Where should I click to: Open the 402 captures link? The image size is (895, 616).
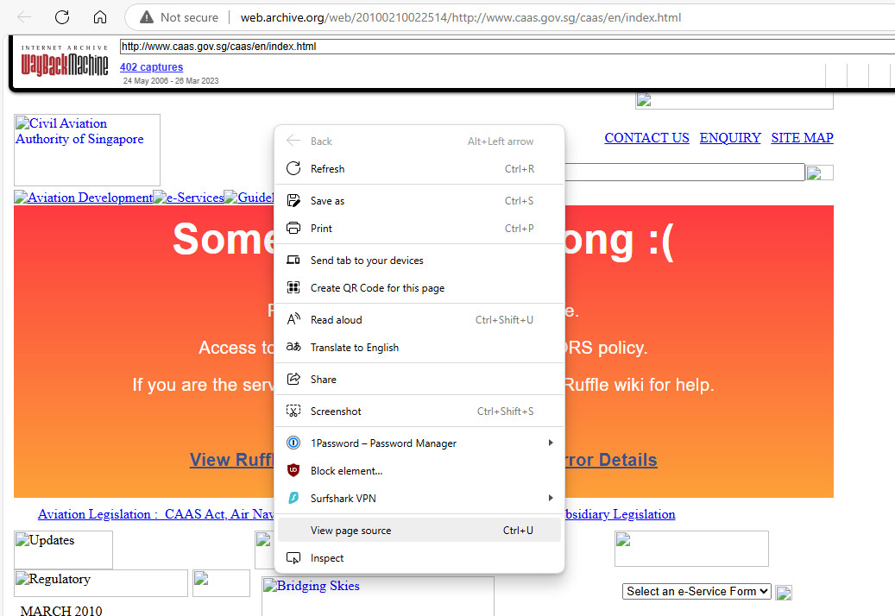151,66
